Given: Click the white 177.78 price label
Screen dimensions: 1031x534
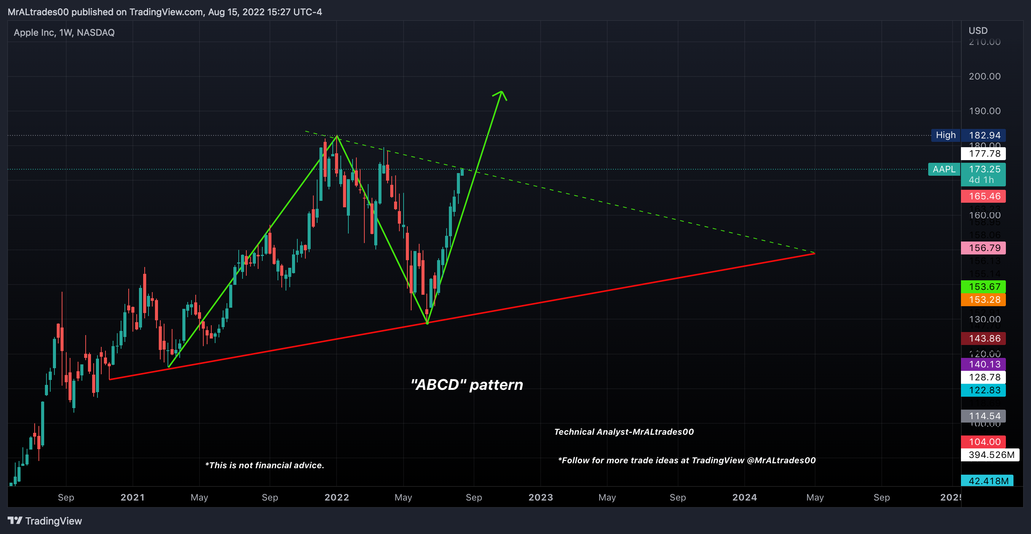Looking at the screenshot, I should (x=983, y=154).
